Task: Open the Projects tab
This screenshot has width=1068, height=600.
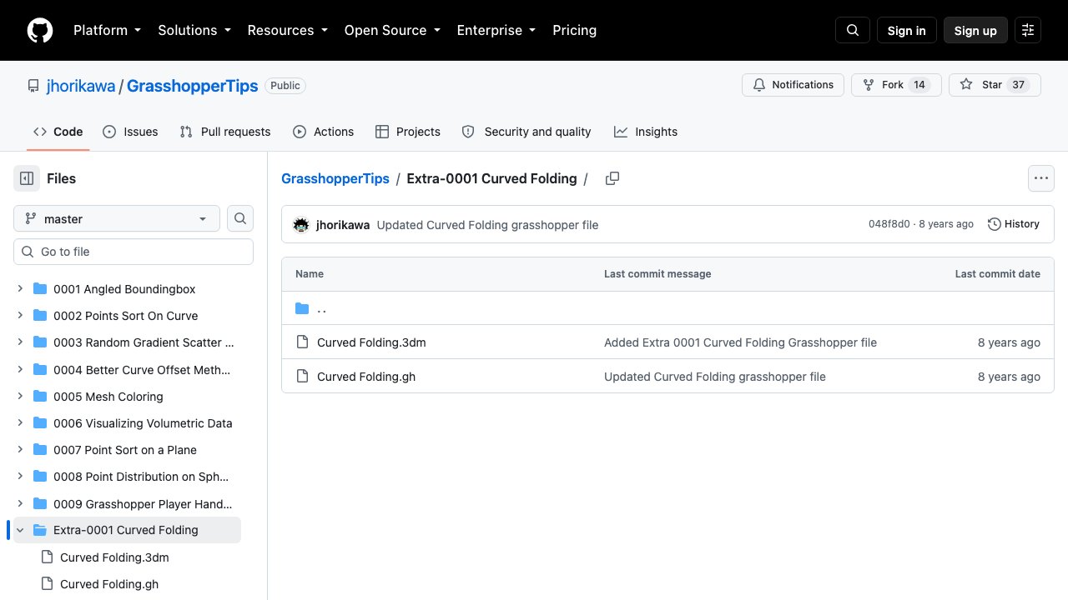Action: [x=408, y=132]
